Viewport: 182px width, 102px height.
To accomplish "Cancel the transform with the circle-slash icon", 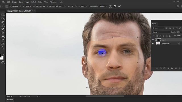I will click(115, 6).
